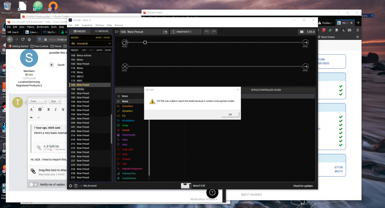This screenshot has width=385, height=208.
Task: Click the save preset icon beside 18A New Preset
Action: click(x=165, y=32)
